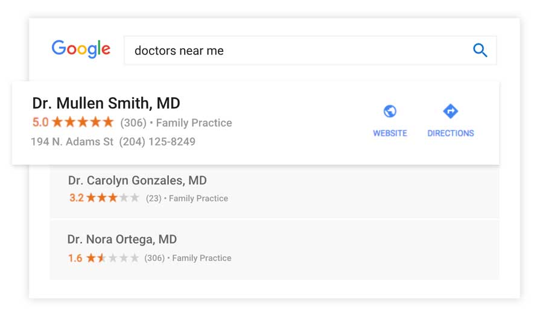Image resolution: width=543 pixels, height=319 pixels.
Task: Click the (23) review count for Gonzales
Action: coord(153,198)
